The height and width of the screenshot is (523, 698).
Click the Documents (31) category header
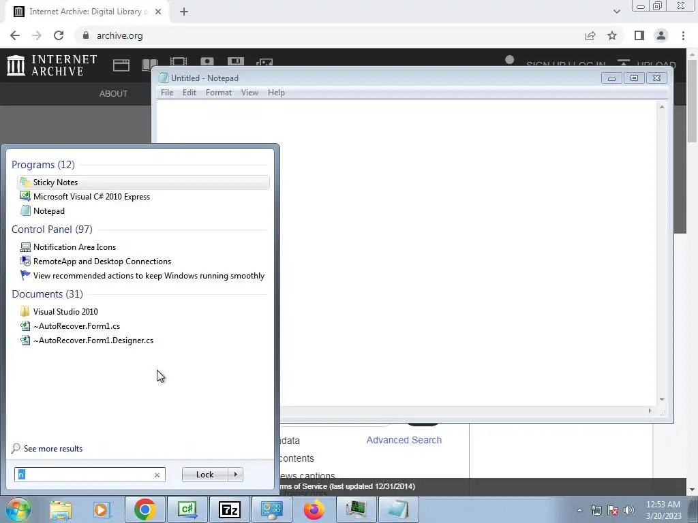click(47, 294)
